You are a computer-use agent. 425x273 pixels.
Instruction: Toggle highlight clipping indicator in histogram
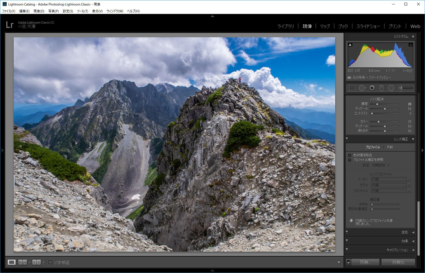(410, 44)
